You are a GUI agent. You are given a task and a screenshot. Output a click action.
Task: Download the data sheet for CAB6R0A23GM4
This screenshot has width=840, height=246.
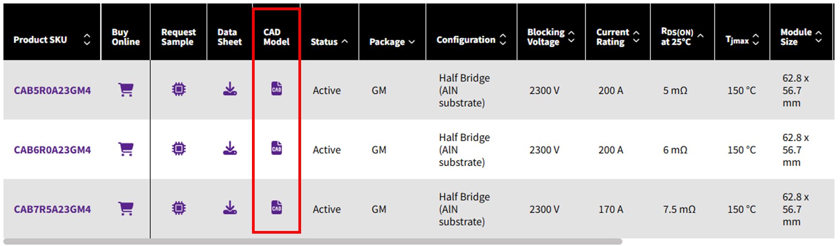(x=230, y=148)
